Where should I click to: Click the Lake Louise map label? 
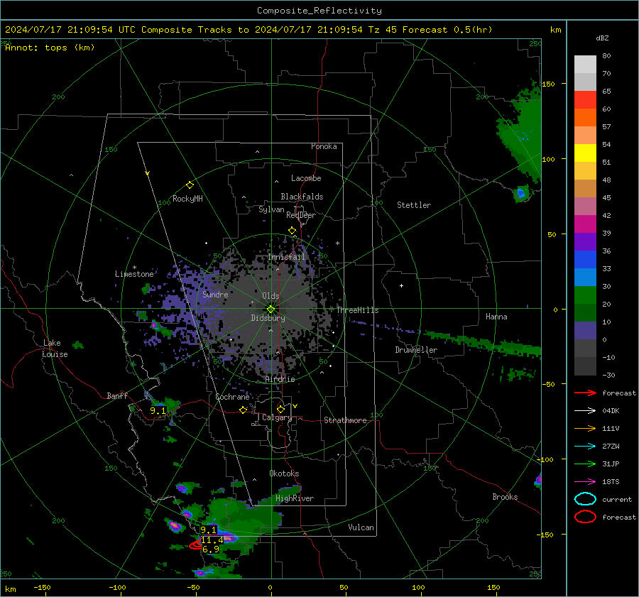coord(55,349)
